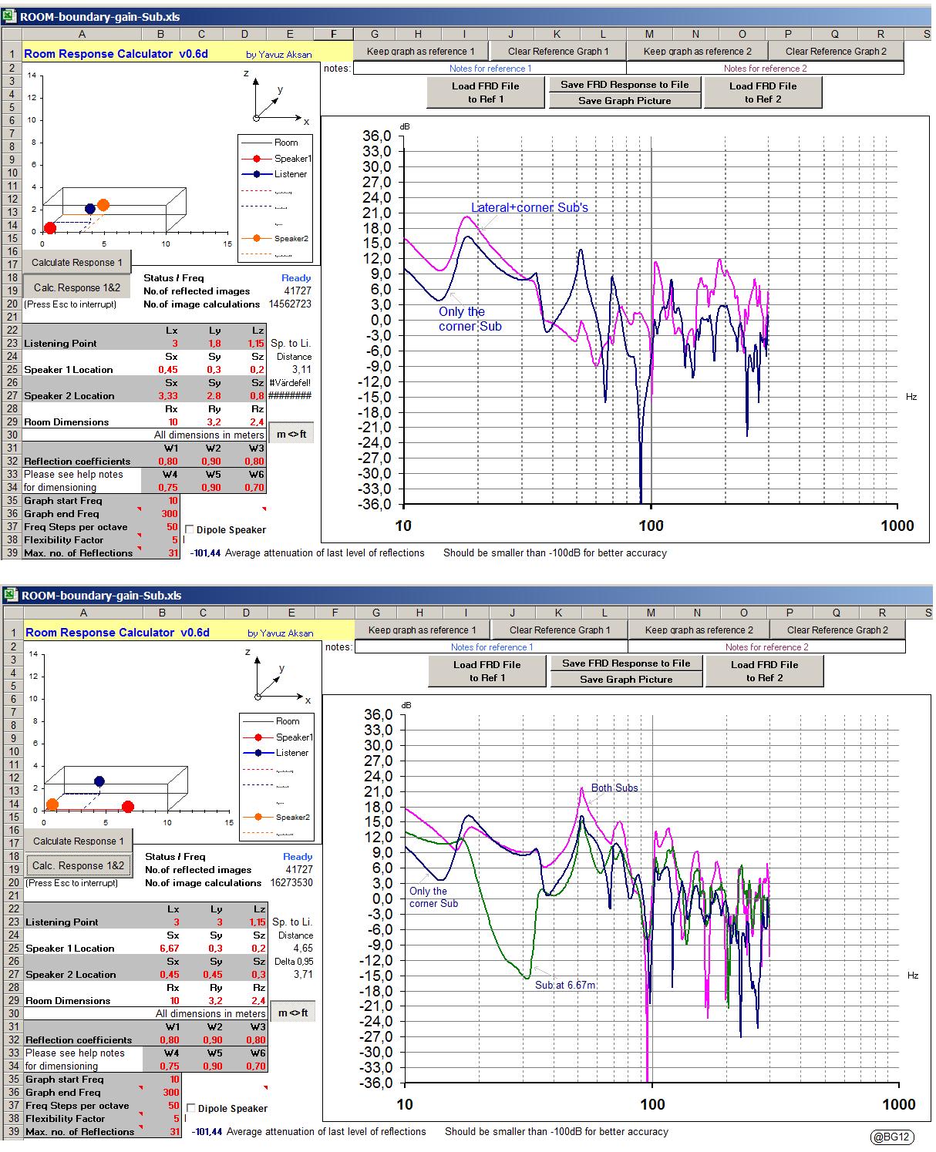Select row 23 header in top window
This screenshot has width=936, height=1152.
12,343
